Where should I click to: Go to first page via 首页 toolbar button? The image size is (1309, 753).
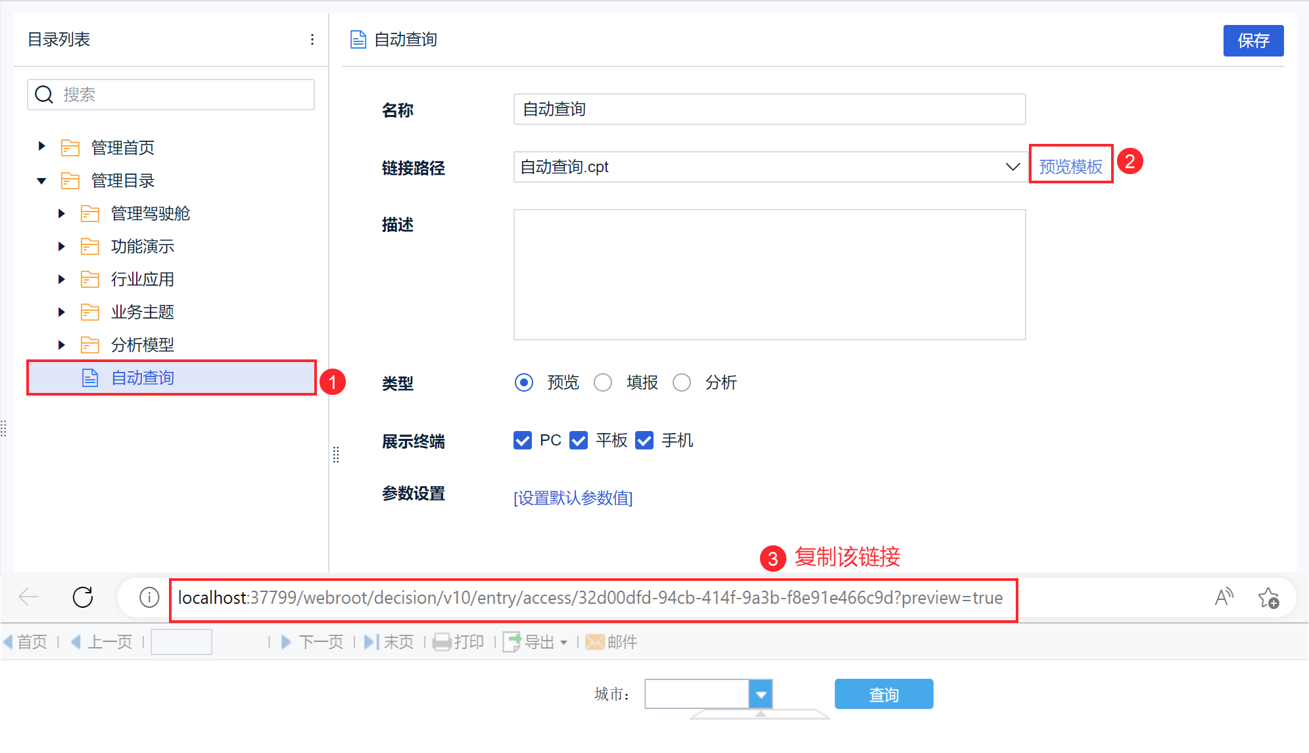(x=26, y=642)
